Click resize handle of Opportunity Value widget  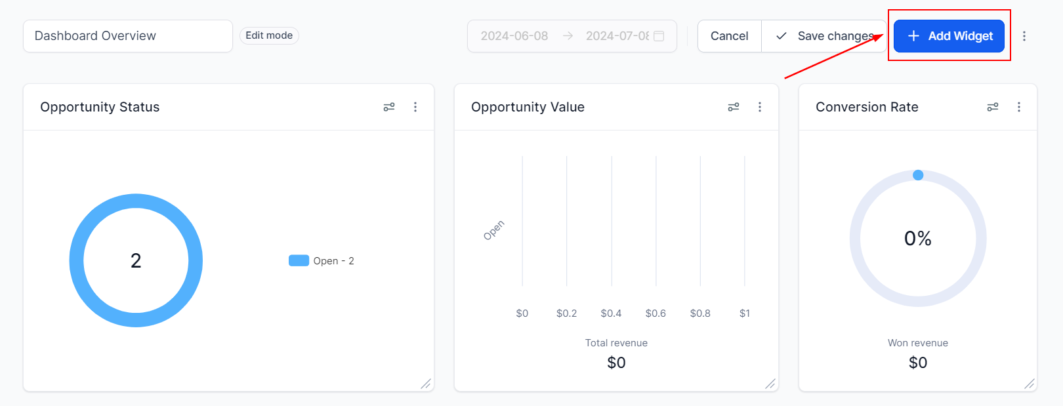click(x=770, y=384)
